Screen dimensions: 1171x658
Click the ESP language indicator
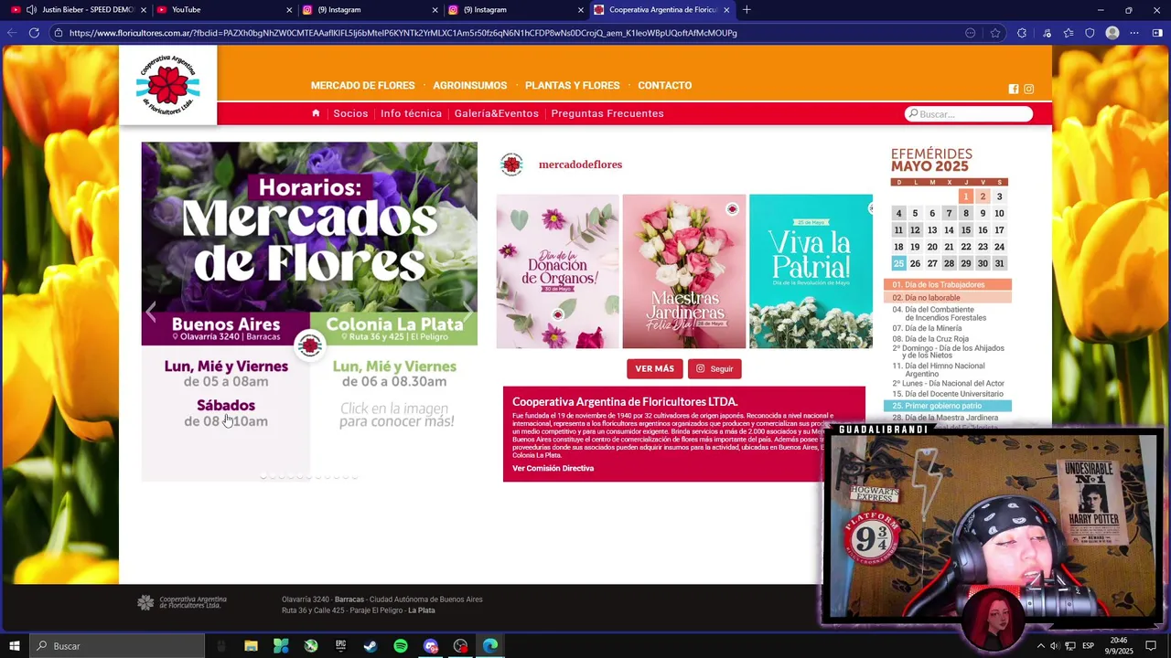[1088, 646]
